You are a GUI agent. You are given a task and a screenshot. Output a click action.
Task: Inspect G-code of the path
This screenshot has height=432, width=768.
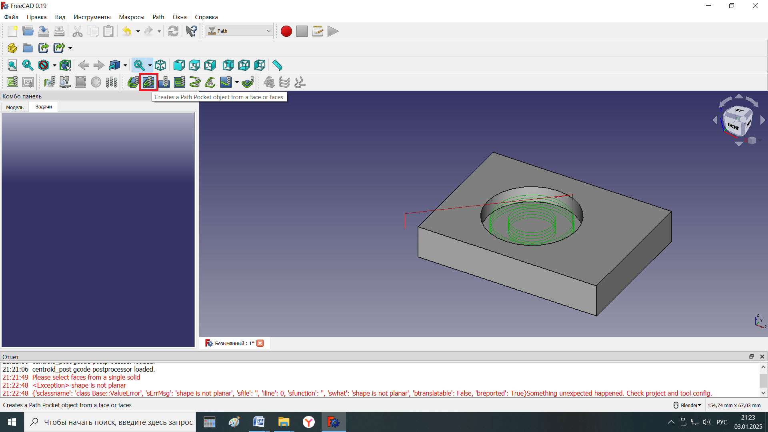click(50, 82)
